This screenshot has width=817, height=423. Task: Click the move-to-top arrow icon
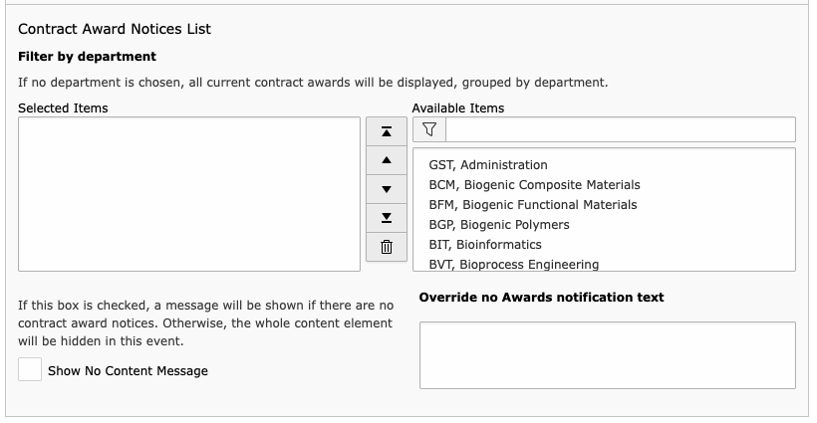(387, 131)
